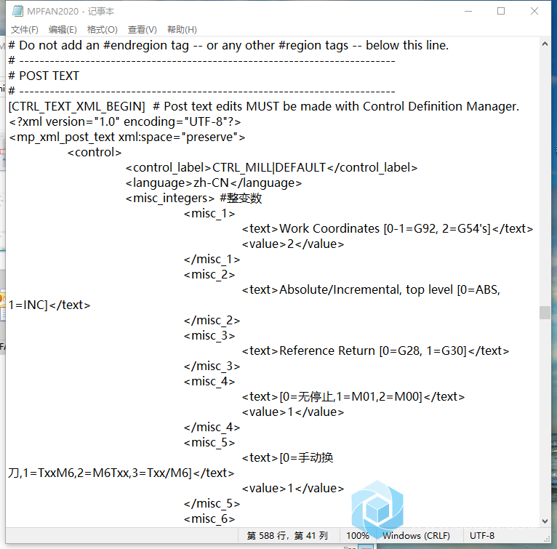This screenshot has width=557, height=549.
Task: Maximize the MPFAN2020 Notepad window
Action: pos(501,11)
